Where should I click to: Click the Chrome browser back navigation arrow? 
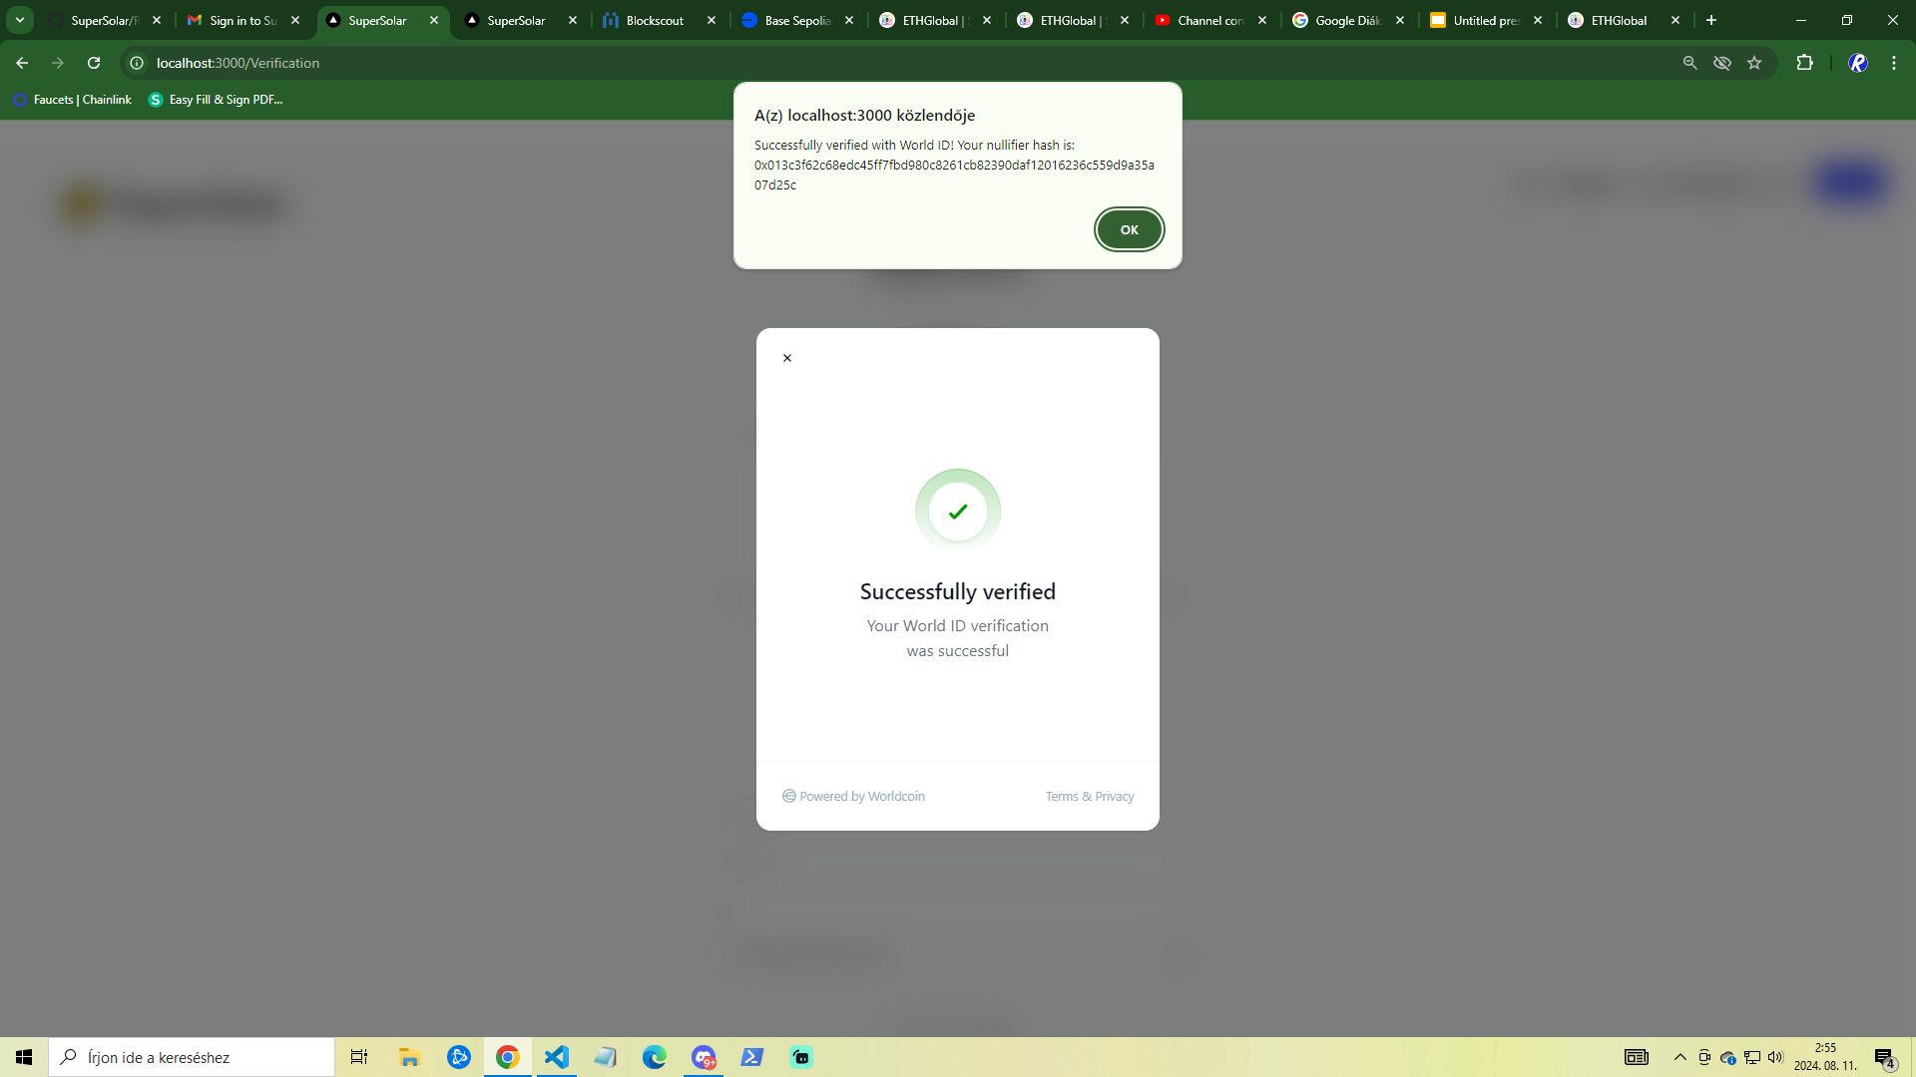tap(22, 63)
